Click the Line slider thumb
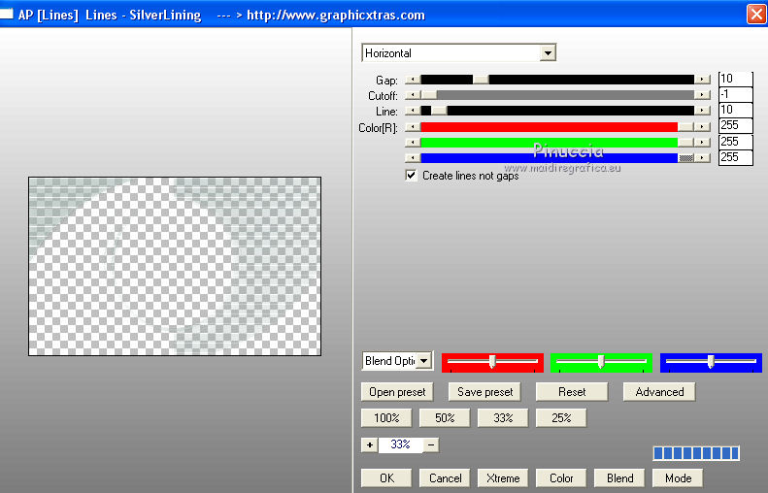This screenshot has height=493, width=768. (439, 111)
